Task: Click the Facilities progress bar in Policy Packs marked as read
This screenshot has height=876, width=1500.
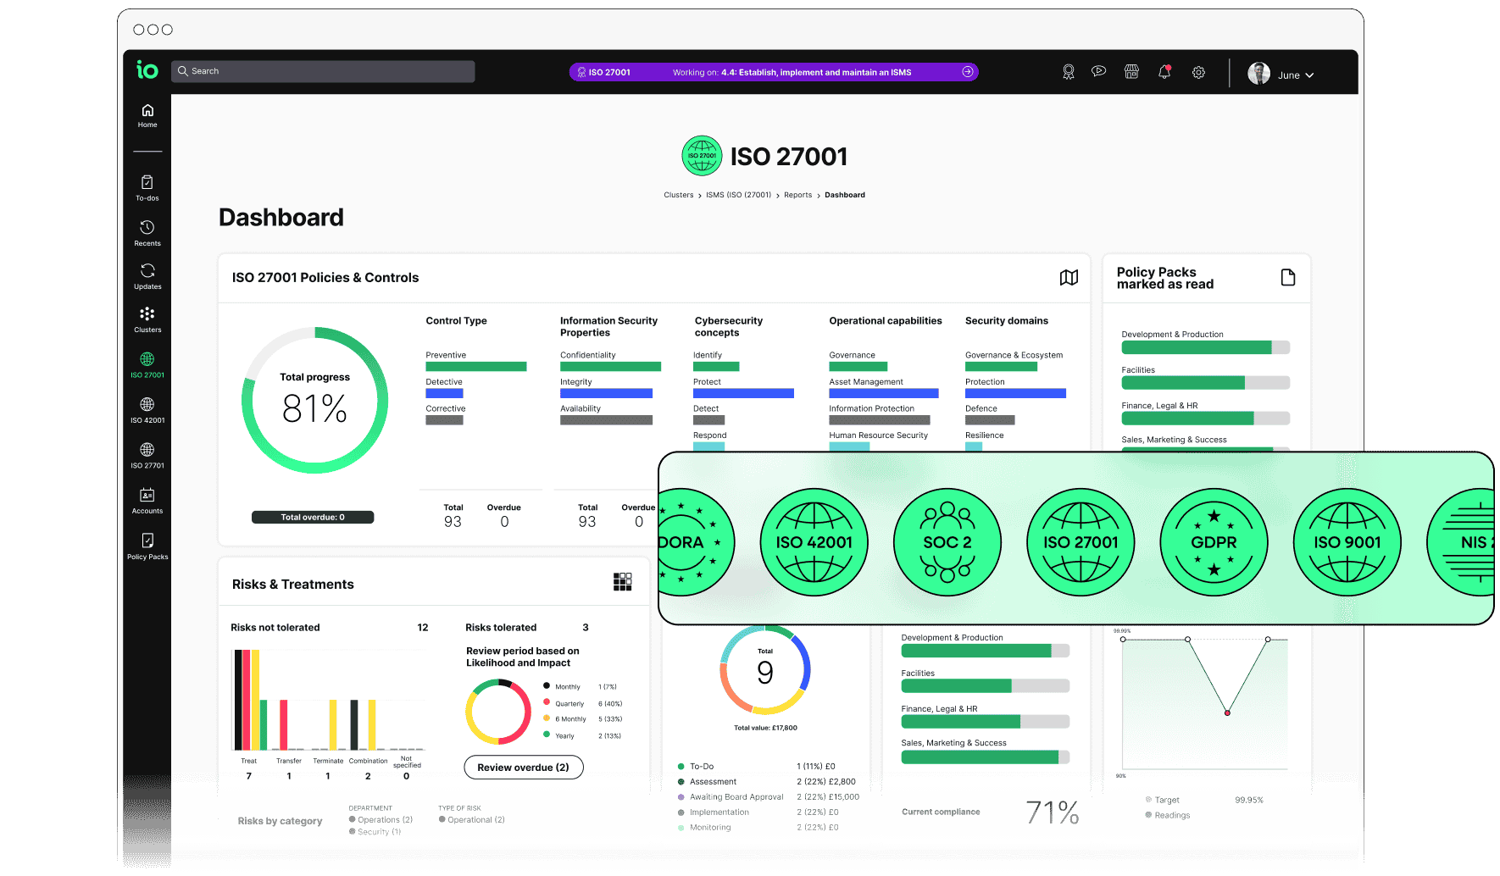Action: (1205, 383)
